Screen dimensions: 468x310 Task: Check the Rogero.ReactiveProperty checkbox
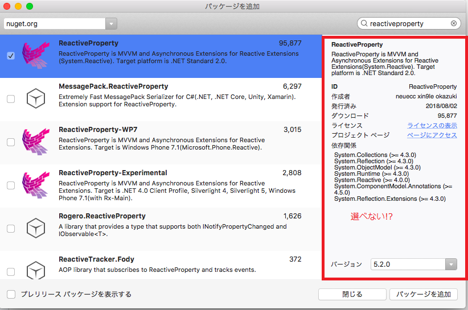click(11, 229)
